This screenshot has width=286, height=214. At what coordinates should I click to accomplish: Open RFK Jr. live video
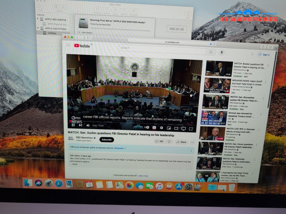[212, 133]
